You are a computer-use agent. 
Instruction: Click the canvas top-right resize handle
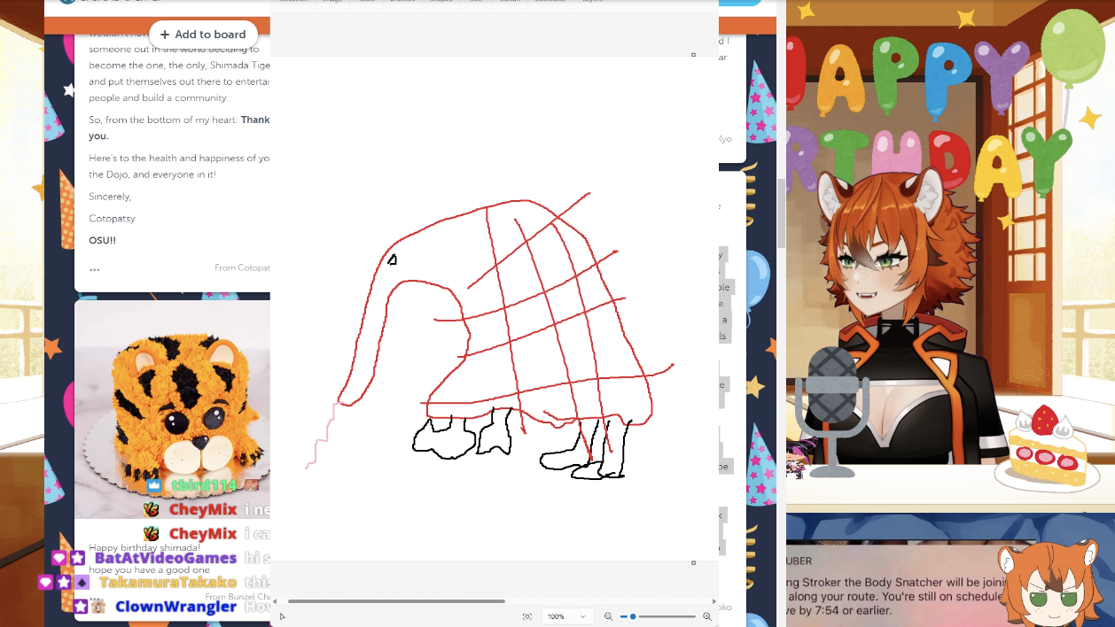tap(693, 55)
